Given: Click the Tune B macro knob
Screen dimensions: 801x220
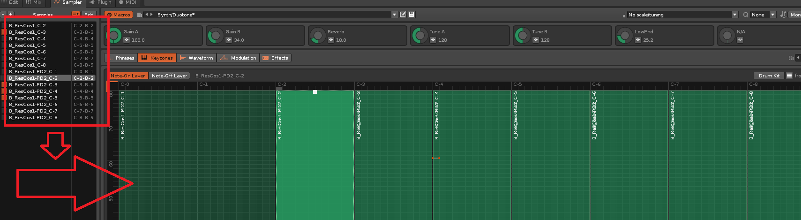Looking at the screenshot, I should coord(522,35).
